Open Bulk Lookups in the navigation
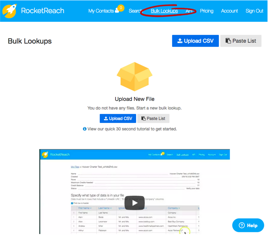Image resolution: width=268 pixels, height=236 pixels. click(164, 11)
